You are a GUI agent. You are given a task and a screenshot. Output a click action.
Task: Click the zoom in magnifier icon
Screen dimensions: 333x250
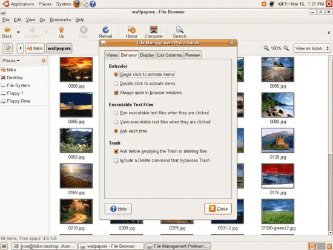pyautogui.click(x=286, y=48)
